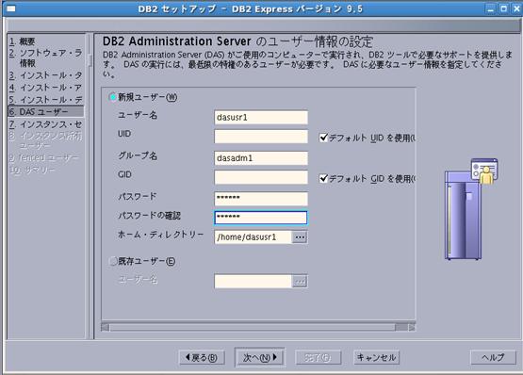Image resolution: width=523 pixels, height=375 pixels.
Task: Maximize the DB2 setup window
Action: point(503,8)
